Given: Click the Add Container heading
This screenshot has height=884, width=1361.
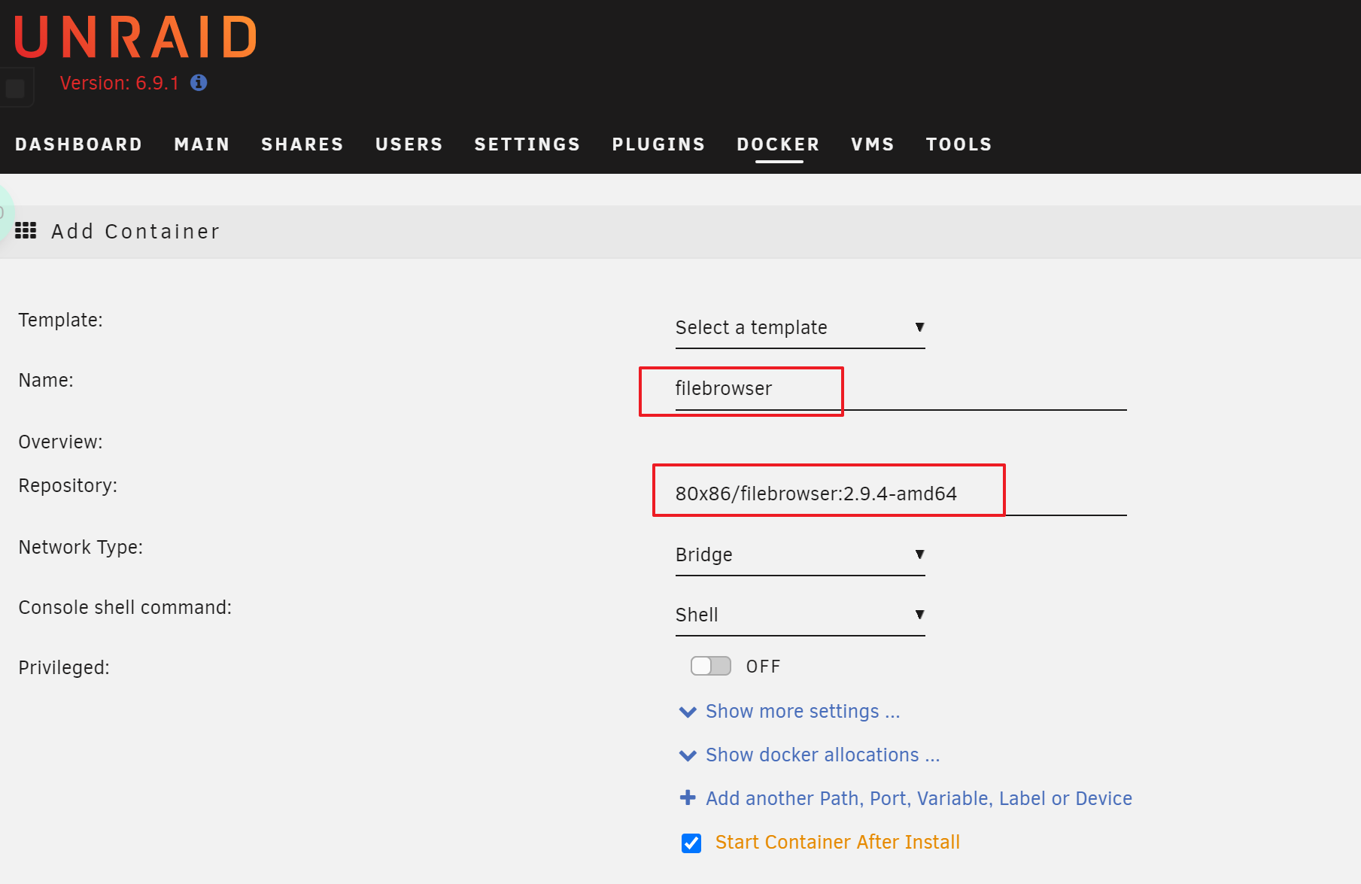Looking at the screenshot, I should (135, 232).
